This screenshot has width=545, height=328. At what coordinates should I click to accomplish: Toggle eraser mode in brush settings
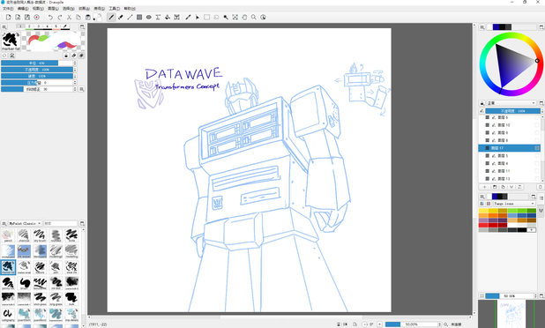[74, 56]
